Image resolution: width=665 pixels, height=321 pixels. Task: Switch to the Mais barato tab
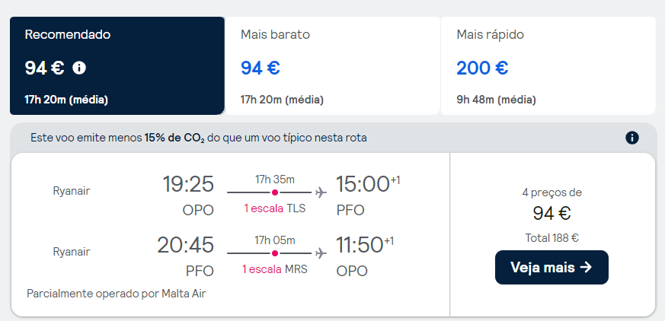(x=332, y=65)
